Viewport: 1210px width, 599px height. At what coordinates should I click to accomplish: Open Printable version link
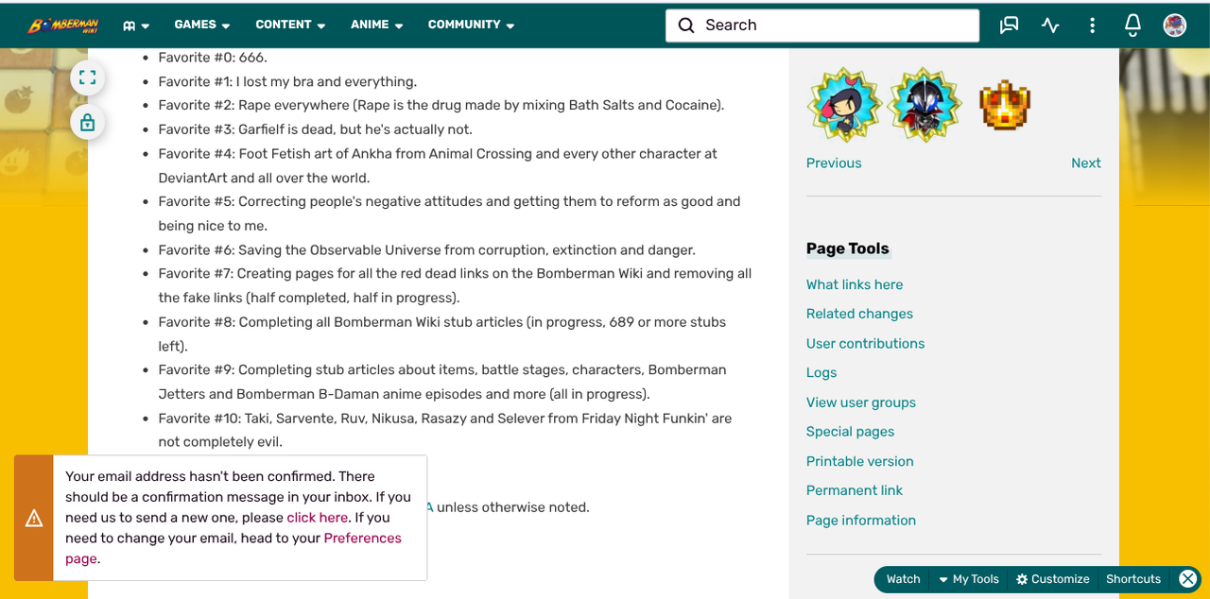[x=859, y=461]
